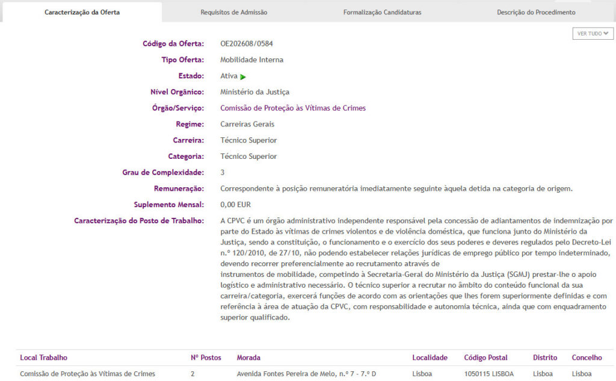Click the Local Trabalho column header
The image size is (616, 381).
pyautogui.click(x=43, y=358)
